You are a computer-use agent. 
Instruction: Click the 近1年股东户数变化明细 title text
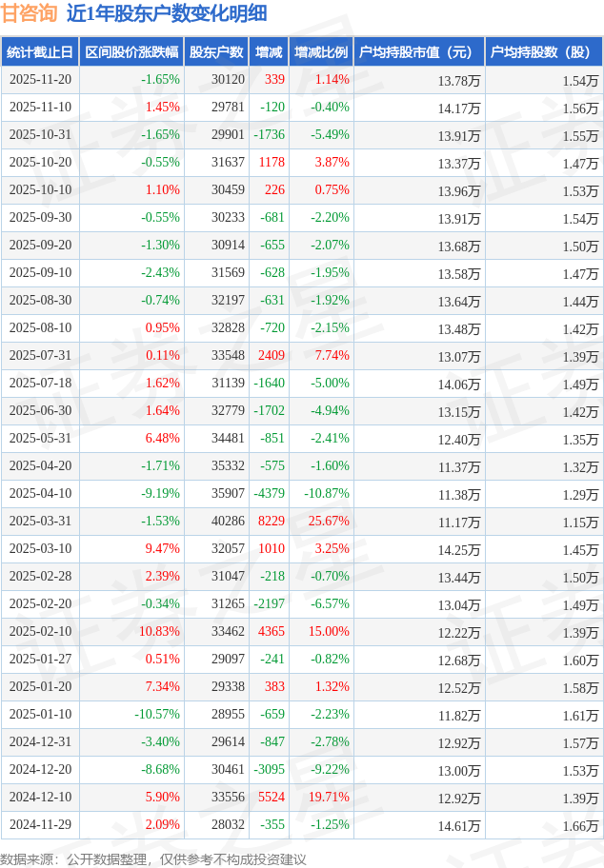point(167,13)
